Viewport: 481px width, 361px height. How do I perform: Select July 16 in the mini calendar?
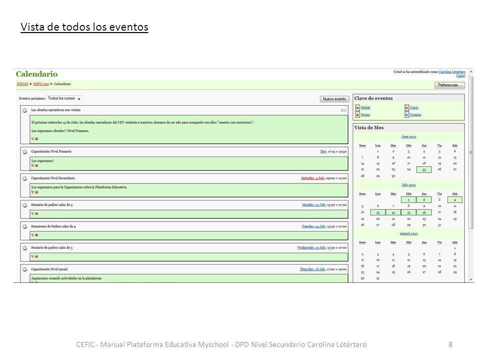click(424, 212)
